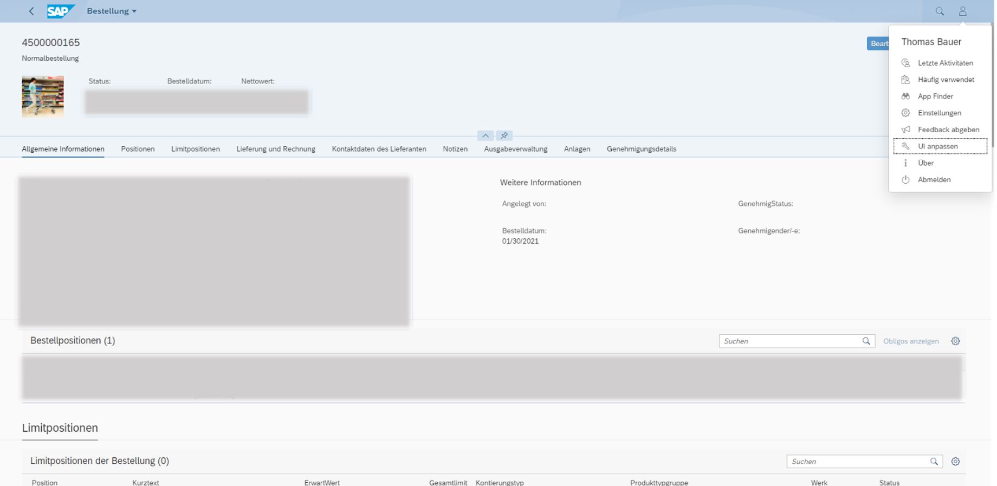The image size is (997, 486).
Task: Click the Kurztext column header
Action: [146, 482]
